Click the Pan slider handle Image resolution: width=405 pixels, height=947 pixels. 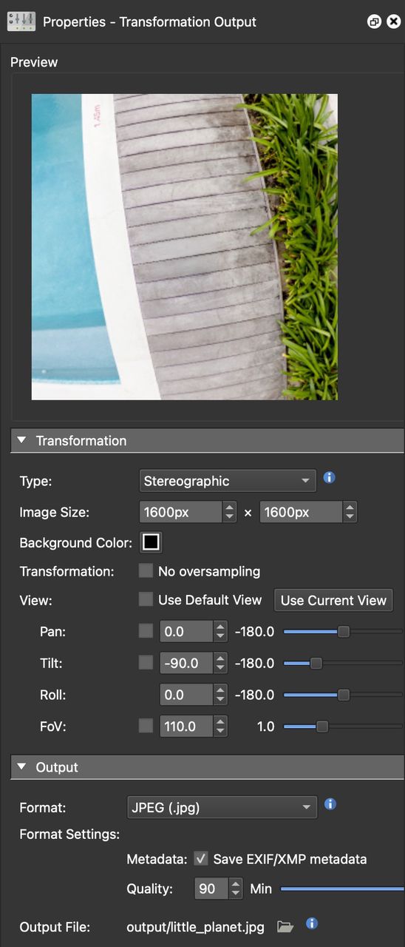[x=344, y=632]
